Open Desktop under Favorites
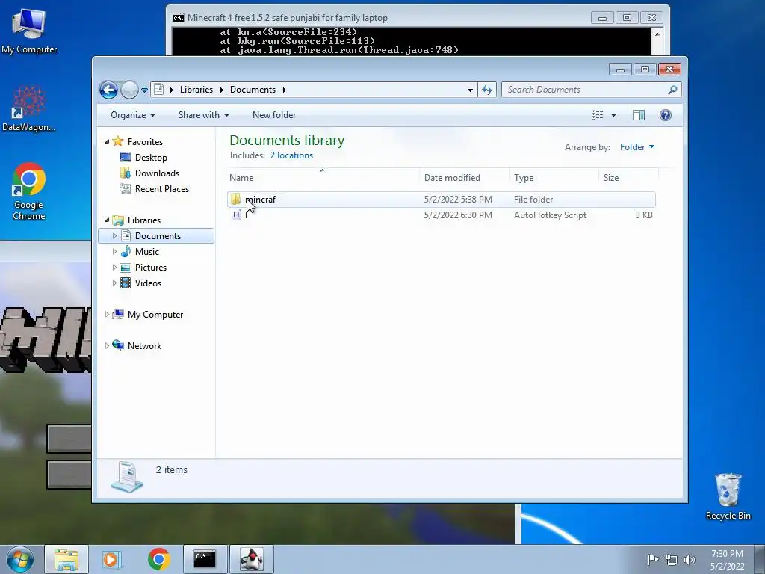This screenshot has width=765, height=574. click(x=151, y=158)
